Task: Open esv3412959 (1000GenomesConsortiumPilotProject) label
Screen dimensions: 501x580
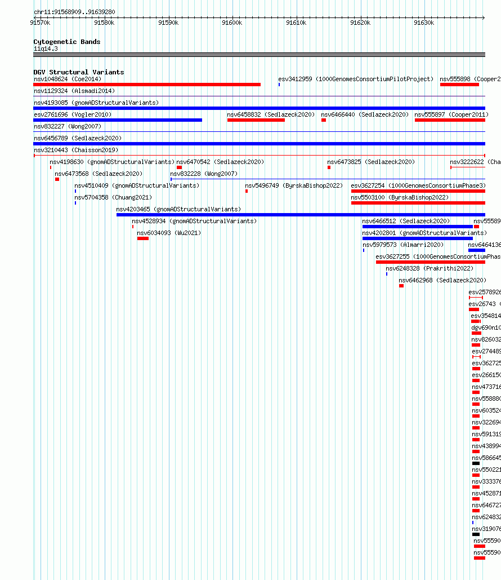Action: click(356, 79)
